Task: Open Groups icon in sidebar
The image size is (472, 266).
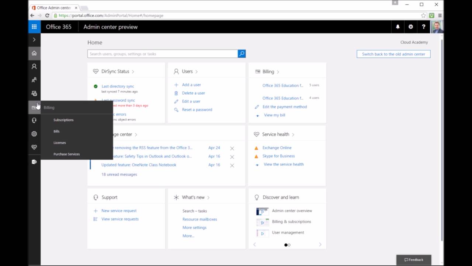Action: tap(34, 80)
